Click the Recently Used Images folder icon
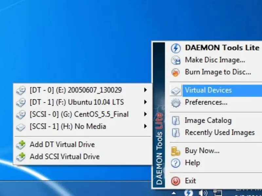The height and width of the screenshot is (196, 262). 176,133
